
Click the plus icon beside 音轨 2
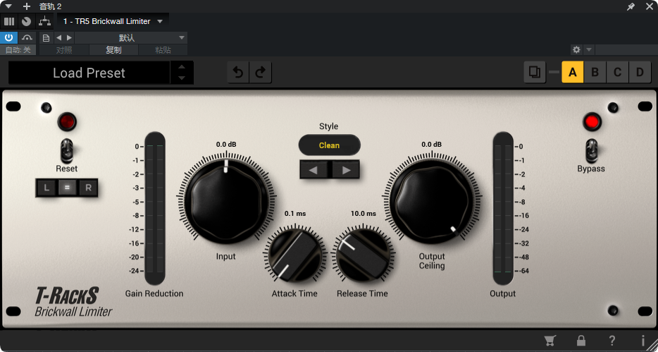(27, 6)
